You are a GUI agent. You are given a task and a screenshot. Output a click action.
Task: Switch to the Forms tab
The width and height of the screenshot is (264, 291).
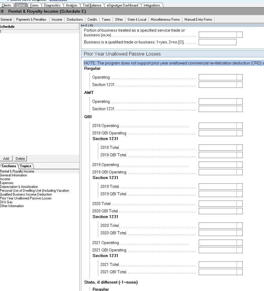(x=34, y=5)
